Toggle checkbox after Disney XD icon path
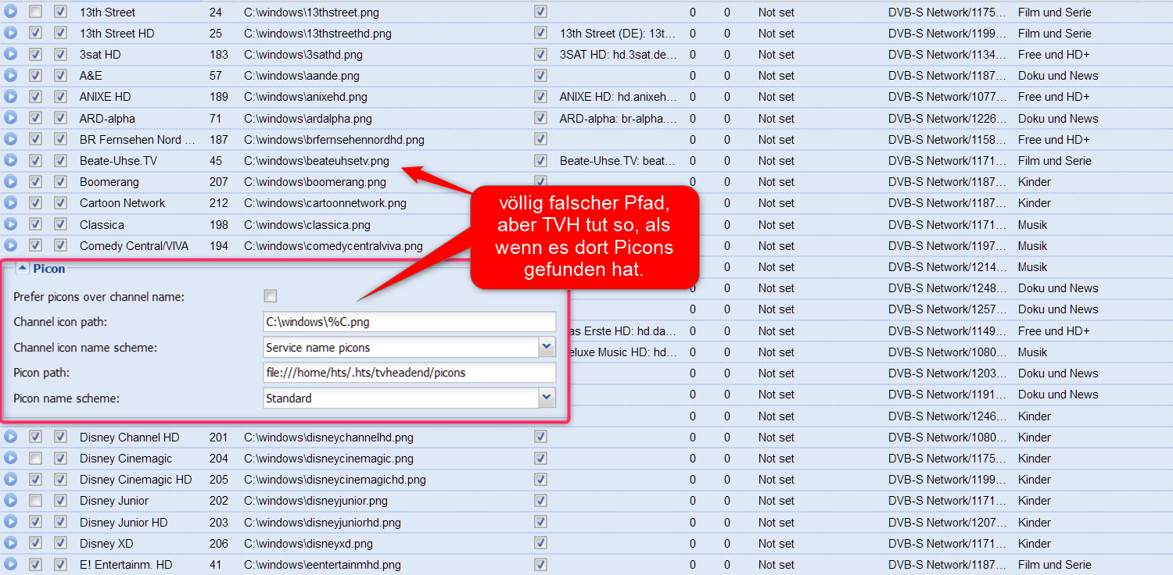The height and width of the screenshot is (575, 1173). [540, 544]
